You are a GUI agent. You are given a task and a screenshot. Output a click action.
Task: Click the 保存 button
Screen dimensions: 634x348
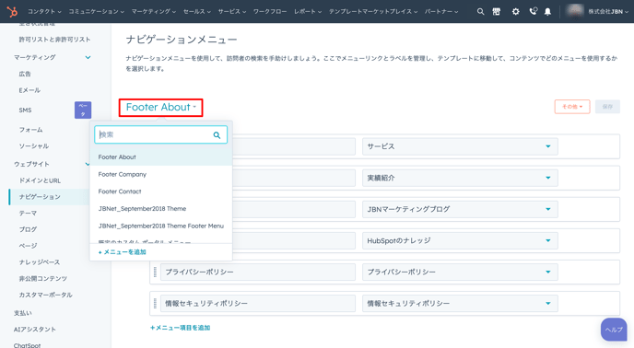(x=607, y=107)
